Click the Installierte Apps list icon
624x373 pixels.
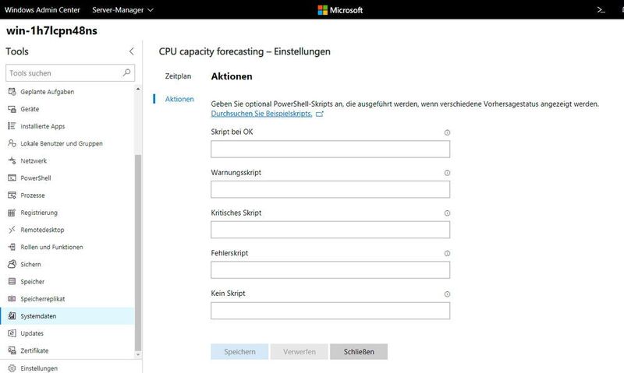tap(12, 126)
